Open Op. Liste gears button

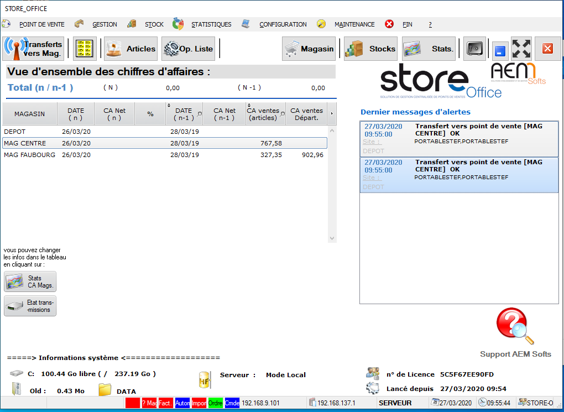tap(188, 49)
